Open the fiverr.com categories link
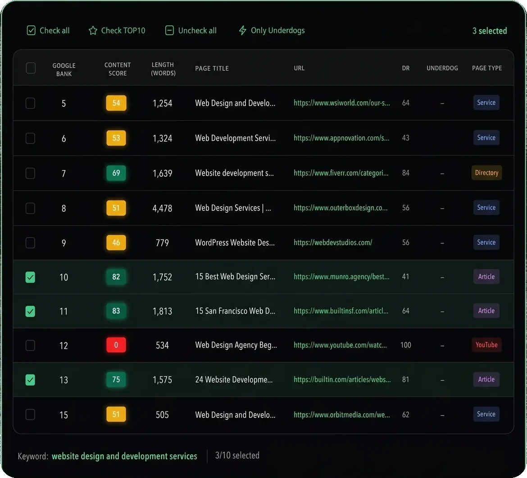Screen dimensions: 527x478 coord(341,173)
